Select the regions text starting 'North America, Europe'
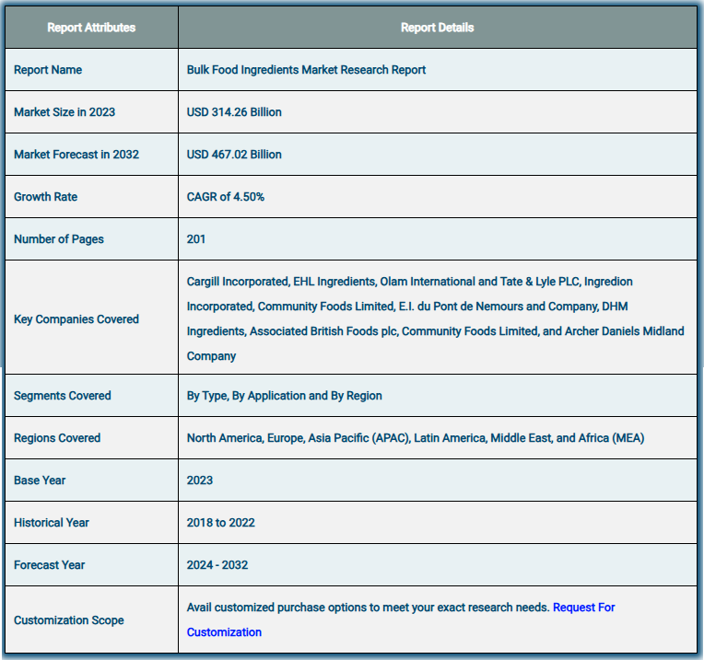 [x=416, y=438]
